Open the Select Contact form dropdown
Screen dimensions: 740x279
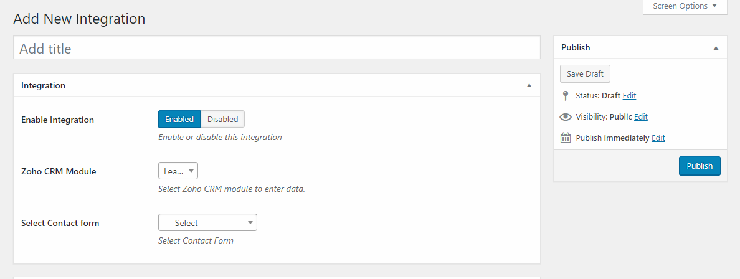(207, 223)
